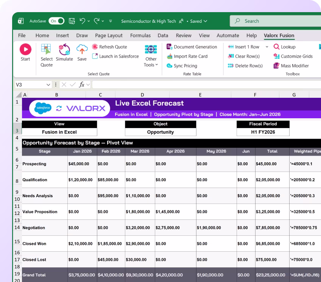Open the Name Box dropdown arrow
The height and width of the screenshot is (282, 321).
pos(48,85)
